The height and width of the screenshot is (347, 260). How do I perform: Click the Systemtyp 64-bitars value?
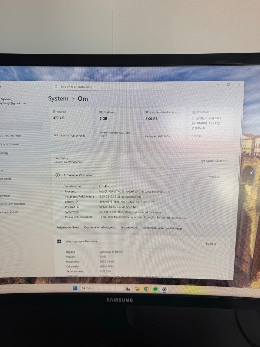coord(130,212)
